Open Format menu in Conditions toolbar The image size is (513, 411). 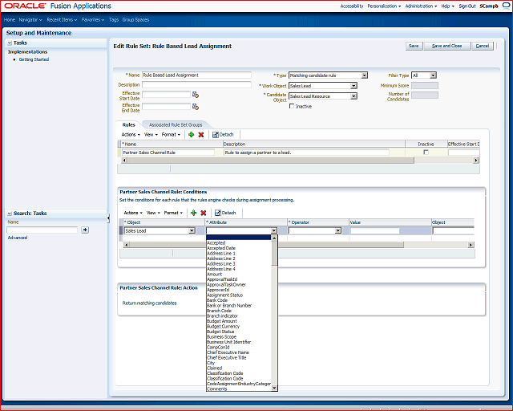click(173, 213)
